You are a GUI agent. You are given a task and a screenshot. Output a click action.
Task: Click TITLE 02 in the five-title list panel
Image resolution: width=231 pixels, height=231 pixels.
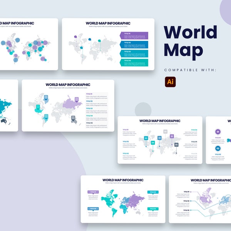tap(89, 101)
